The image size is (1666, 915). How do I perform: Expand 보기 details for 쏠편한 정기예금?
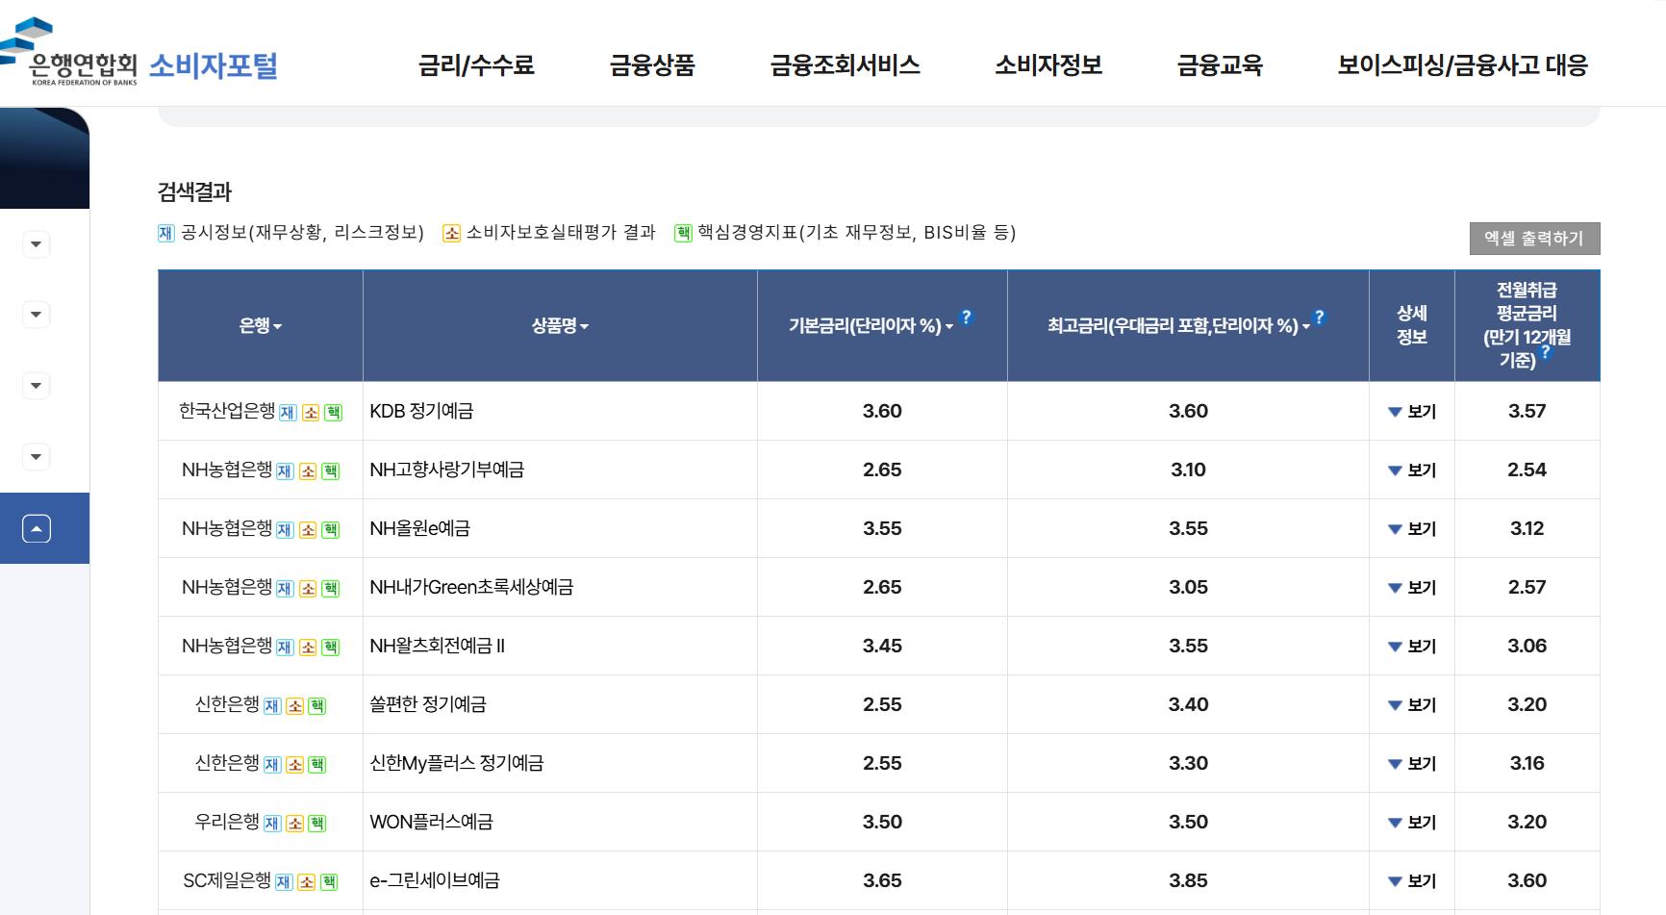(x=1412, y=705)
